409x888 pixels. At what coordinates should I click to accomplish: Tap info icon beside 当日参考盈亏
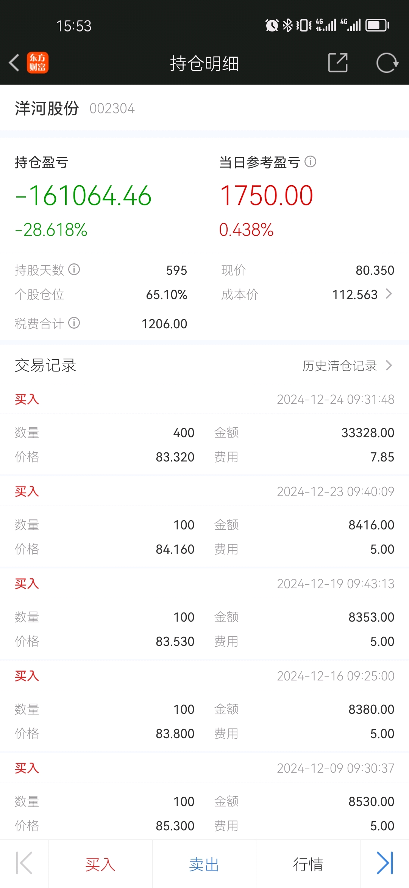click(x=311, y=162)
